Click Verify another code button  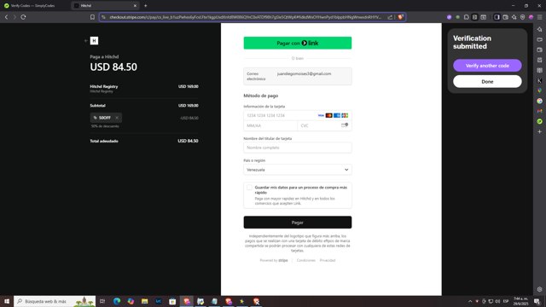pos(487,66)
